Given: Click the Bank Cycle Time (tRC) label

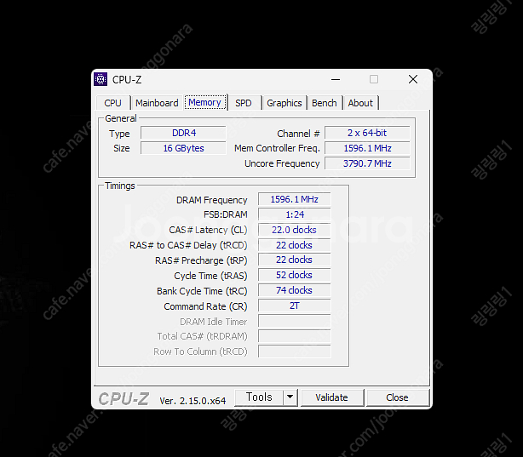Looking at the screenshot, I should click(202, 291).
